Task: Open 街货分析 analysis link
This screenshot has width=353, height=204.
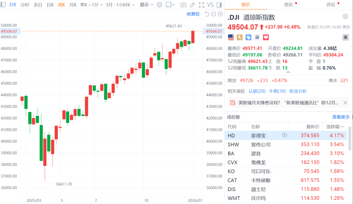Action: point(298,91)
